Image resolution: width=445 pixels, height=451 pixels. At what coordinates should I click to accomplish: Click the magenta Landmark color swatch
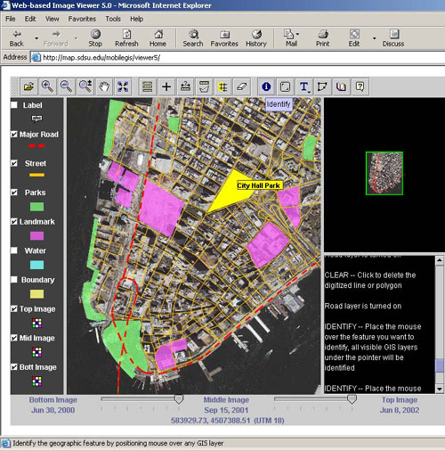pyautogui.click(x=36, y=236)
